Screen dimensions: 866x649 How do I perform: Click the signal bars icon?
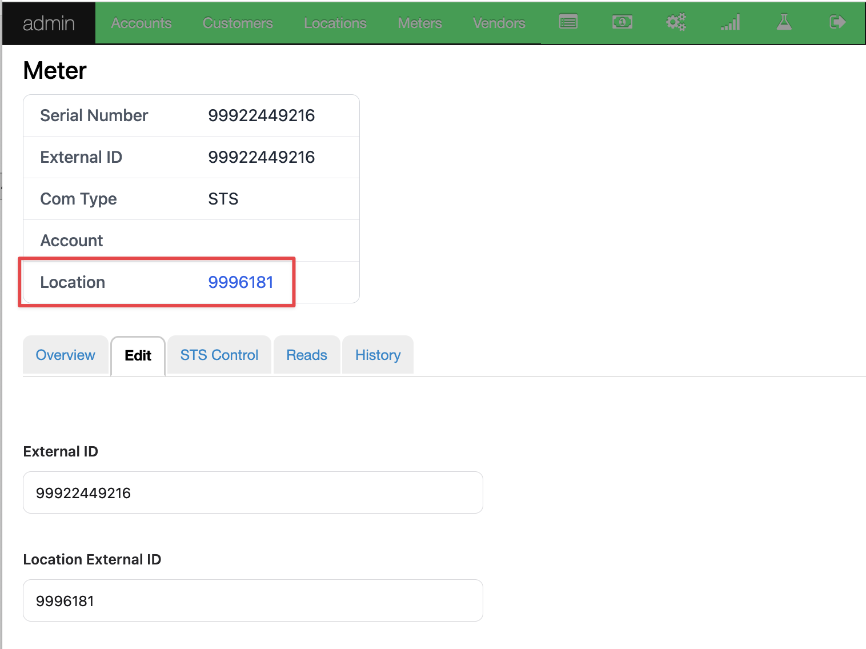click(730, 22)
